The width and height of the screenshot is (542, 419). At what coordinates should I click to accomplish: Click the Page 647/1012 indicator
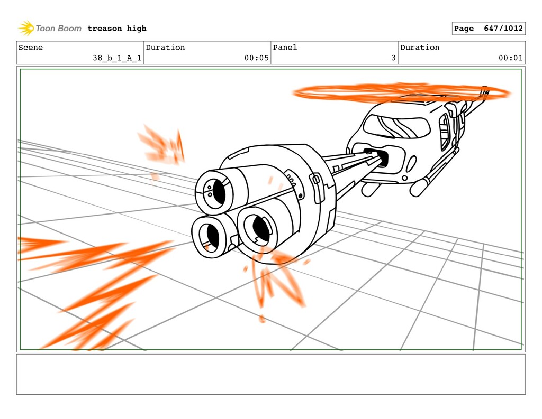pos(489,29)
